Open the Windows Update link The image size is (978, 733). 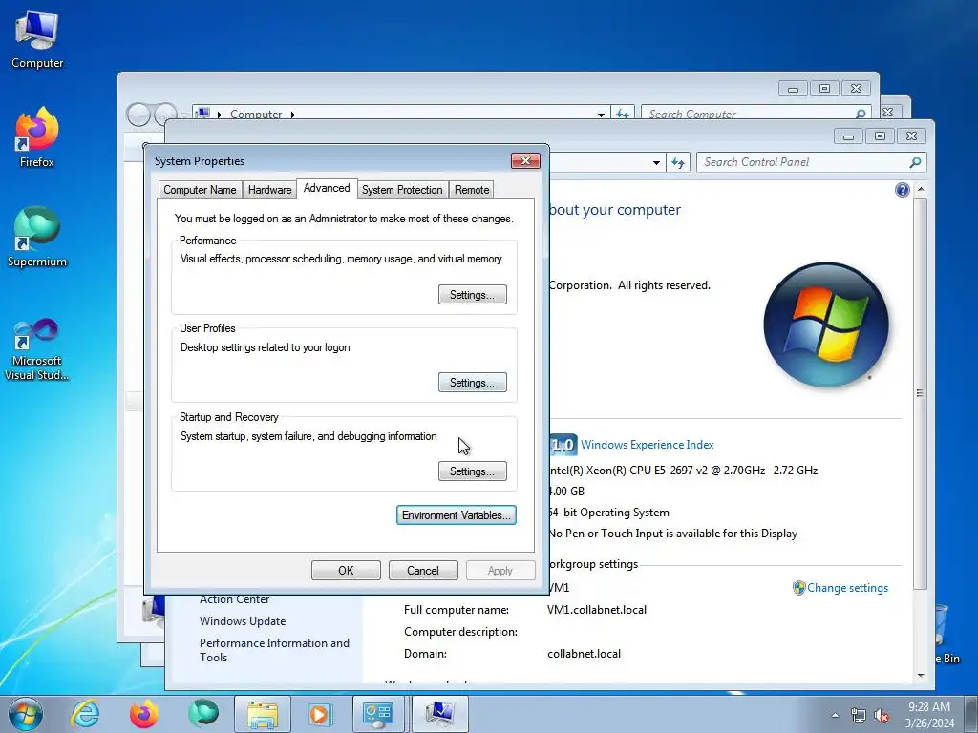[243, 620]
